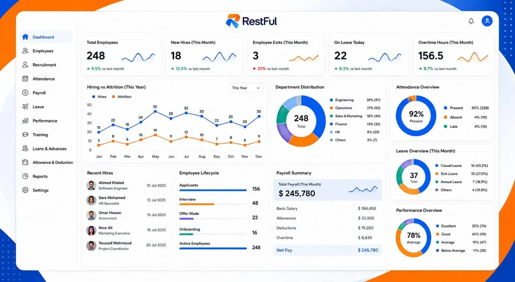Click the Allowance & Deduction icon
The width and height of the screenshot is (515, 282).
click(25, 162)
